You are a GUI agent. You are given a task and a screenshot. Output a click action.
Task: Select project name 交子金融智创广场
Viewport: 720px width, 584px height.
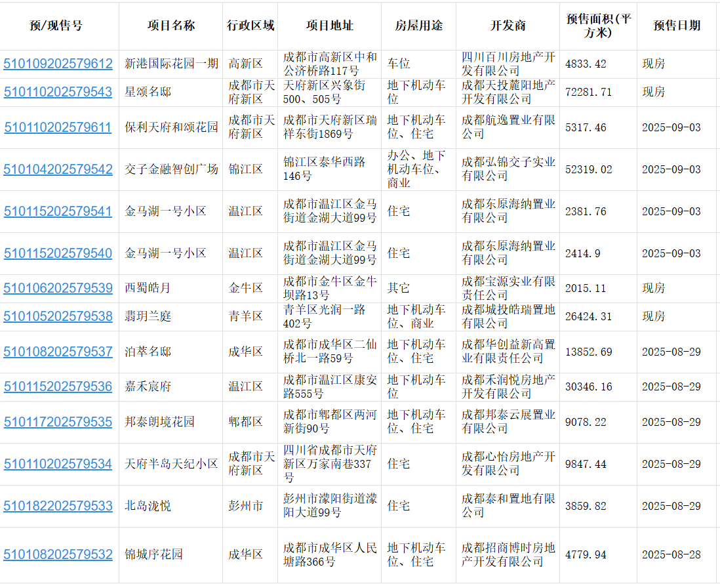171,169
